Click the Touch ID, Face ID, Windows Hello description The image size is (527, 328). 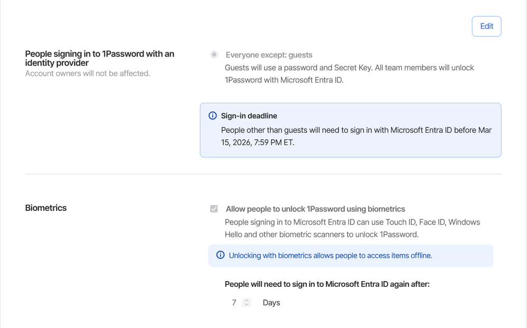pos(352,228)
